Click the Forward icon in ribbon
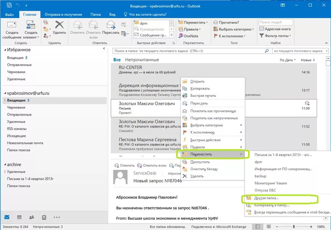This screenshot has height=230, width=331. pos(111,25)
